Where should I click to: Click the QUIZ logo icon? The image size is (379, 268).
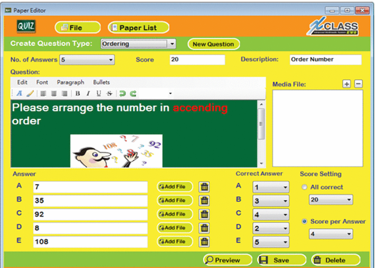click(26, 26)
